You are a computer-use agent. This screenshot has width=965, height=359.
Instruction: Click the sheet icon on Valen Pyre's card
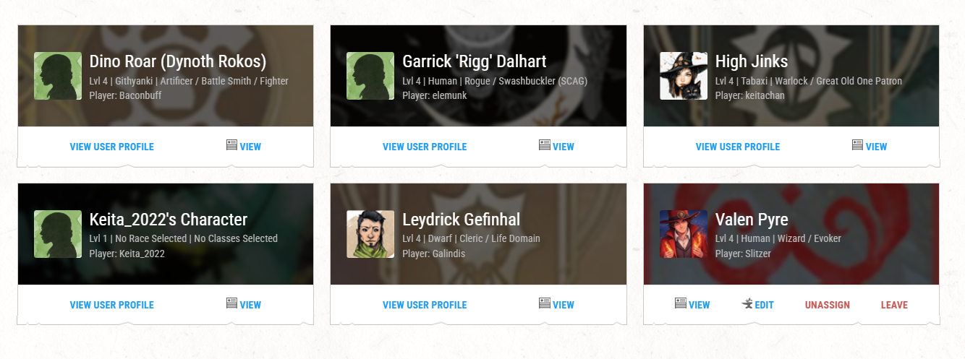(681, 303)
